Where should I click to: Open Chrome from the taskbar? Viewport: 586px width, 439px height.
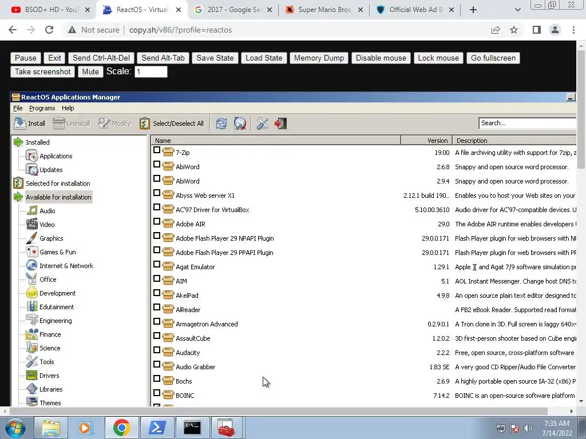(x=121, y=428)
